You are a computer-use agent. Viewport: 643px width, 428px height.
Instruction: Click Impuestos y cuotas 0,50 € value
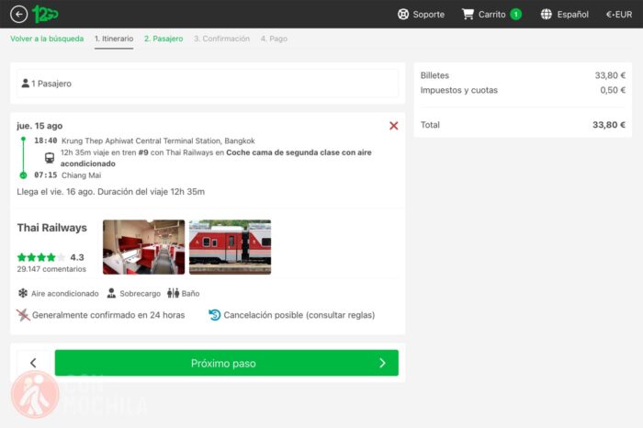[x=613, y=90]
